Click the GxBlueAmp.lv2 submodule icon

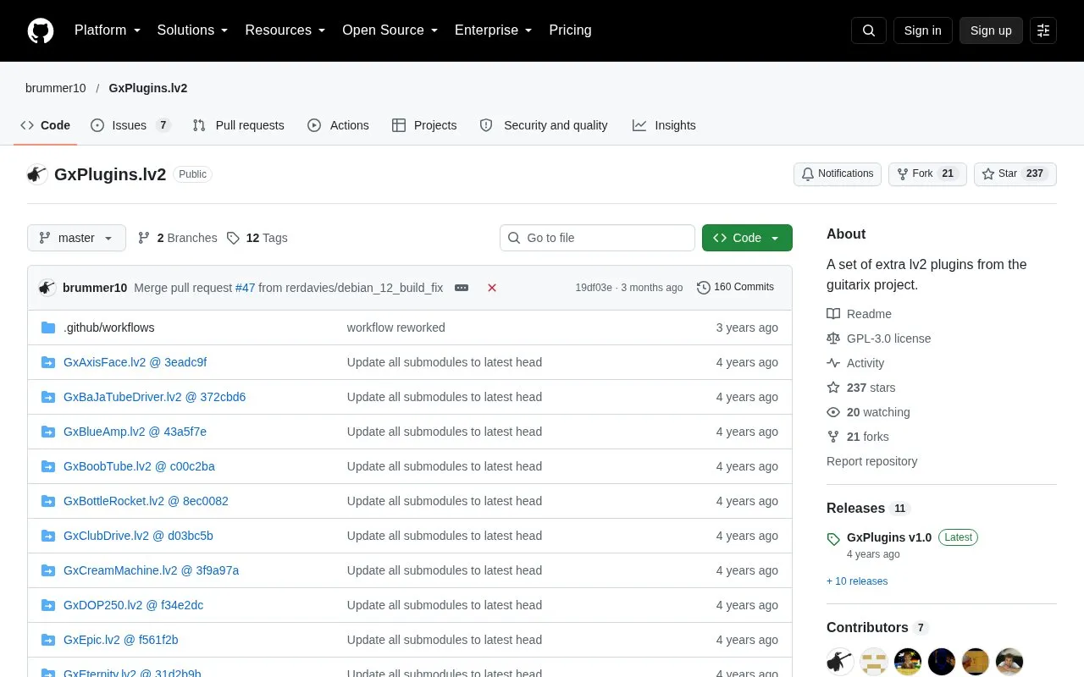tap(48, 432)
